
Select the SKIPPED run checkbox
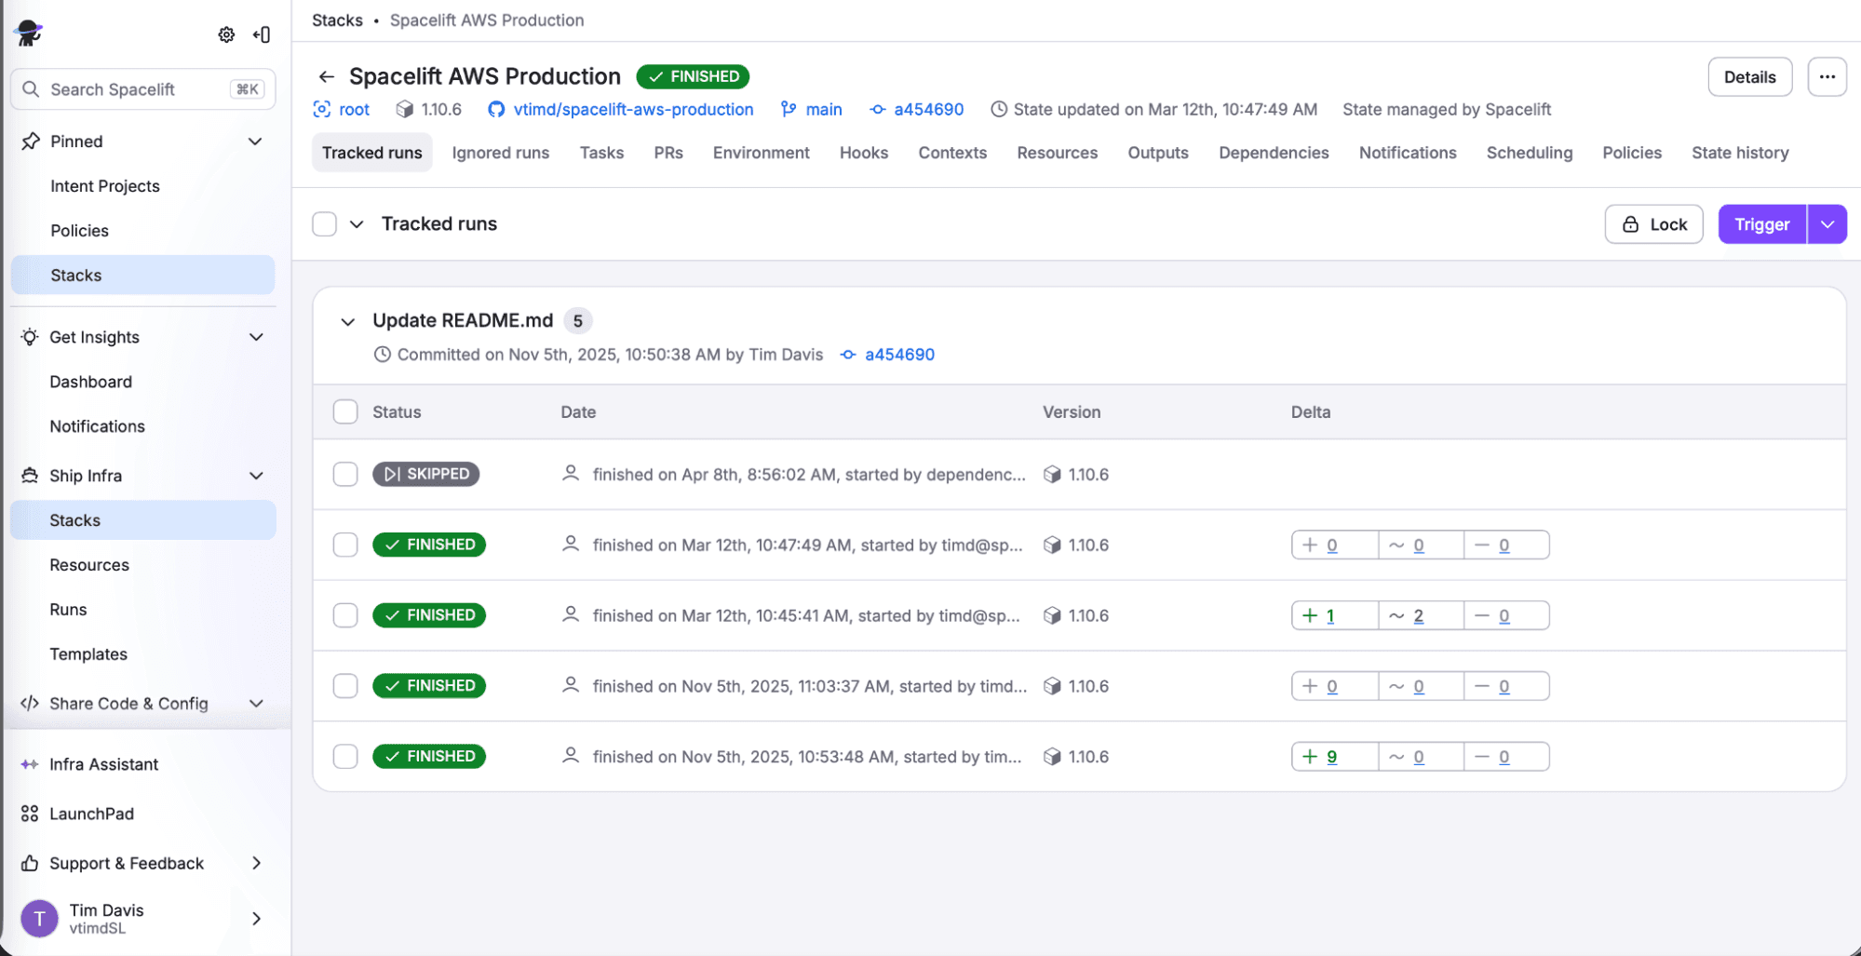click(x=345, y=474)
